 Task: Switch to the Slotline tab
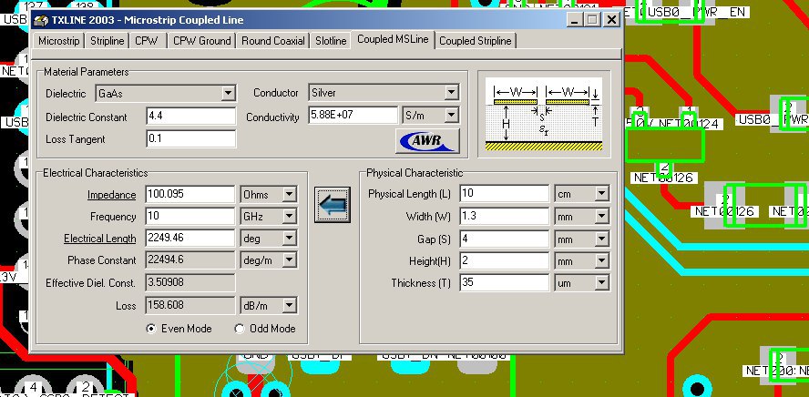pyautogui.click(x=331, y=41)
